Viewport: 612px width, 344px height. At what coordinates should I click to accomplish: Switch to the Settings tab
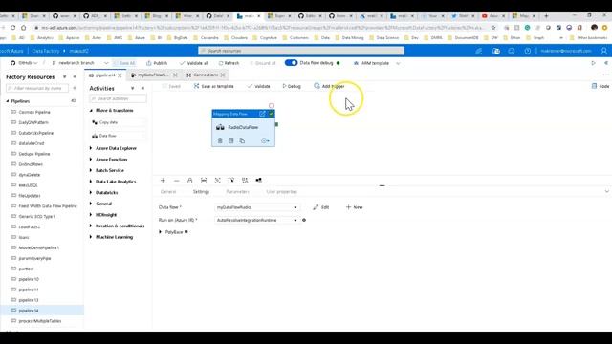click(x=201, y=192)
